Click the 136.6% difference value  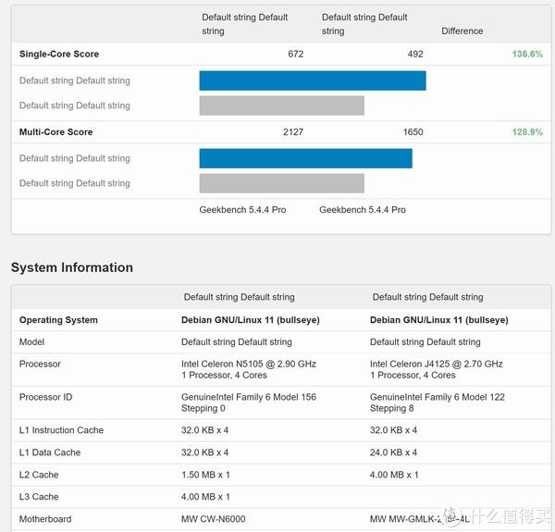tap(527, 55)
